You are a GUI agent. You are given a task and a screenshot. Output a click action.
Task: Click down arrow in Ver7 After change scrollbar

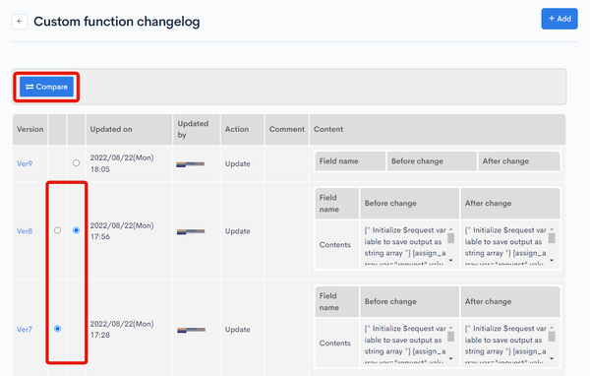(x=552, y=358)
